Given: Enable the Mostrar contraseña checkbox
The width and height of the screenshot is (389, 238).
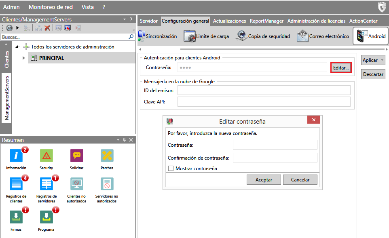Looking at the screenshot, I should tap(171, 168).
